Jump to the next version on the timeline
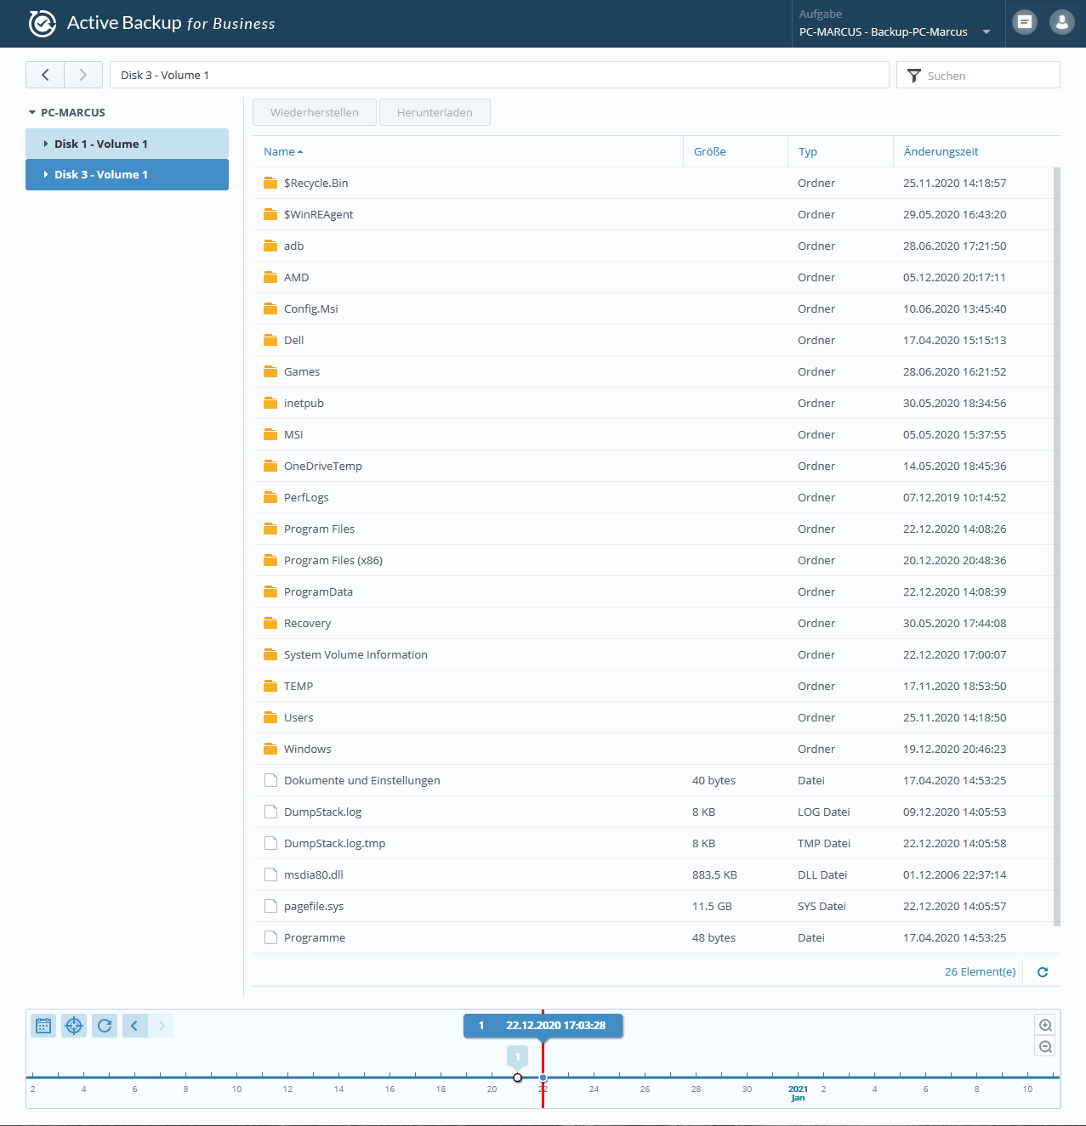The height and width of the screenshot is (1126, 1086). pos(161,1026)
